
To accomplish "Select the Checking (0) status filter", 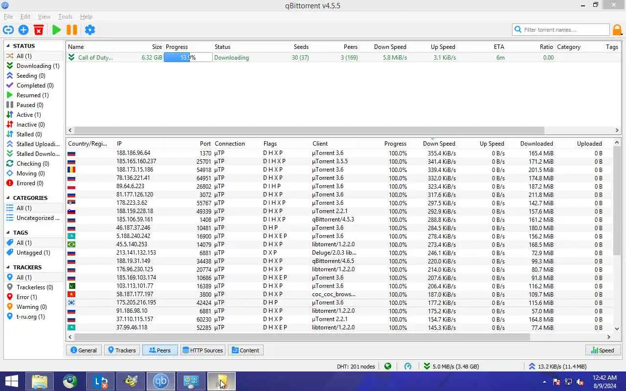I will tap(34, 164).
